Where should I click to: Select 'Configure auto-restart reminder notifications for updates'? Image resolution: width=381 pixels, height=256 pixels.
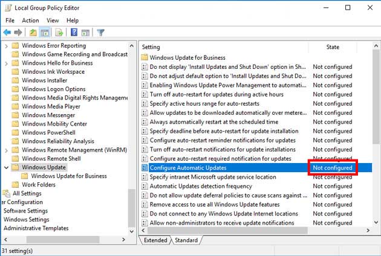223,140
